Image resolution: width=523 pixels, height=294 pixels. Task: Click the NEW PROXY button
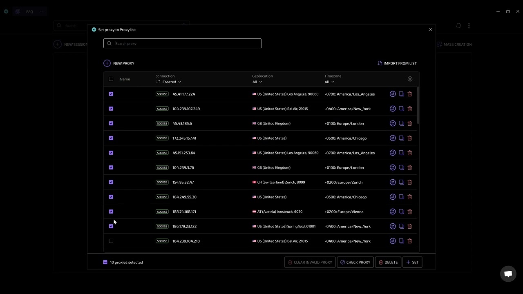click(119, 63)
